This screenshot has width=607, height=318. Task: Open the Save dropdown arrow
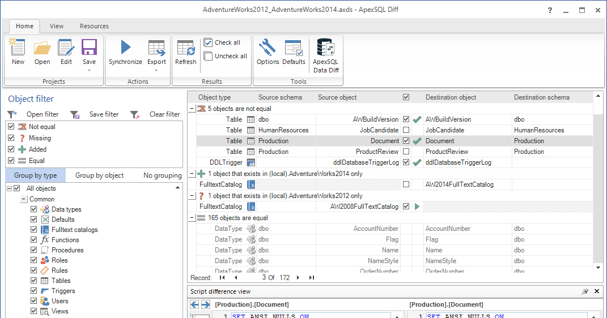click(89, 70)
